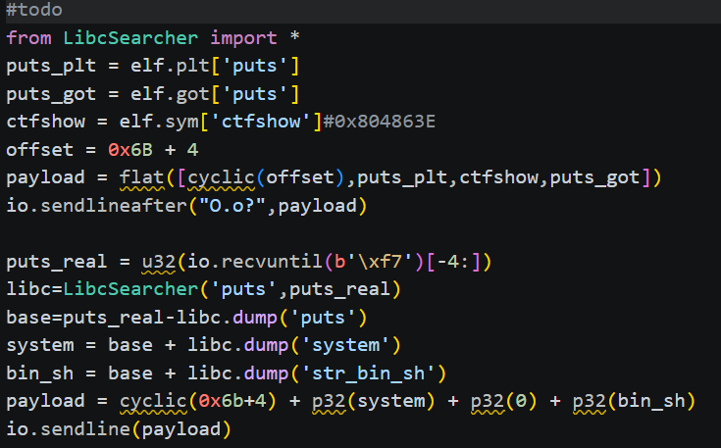Click the 'puts_got' variable being assigned

(x=51, y=94)
